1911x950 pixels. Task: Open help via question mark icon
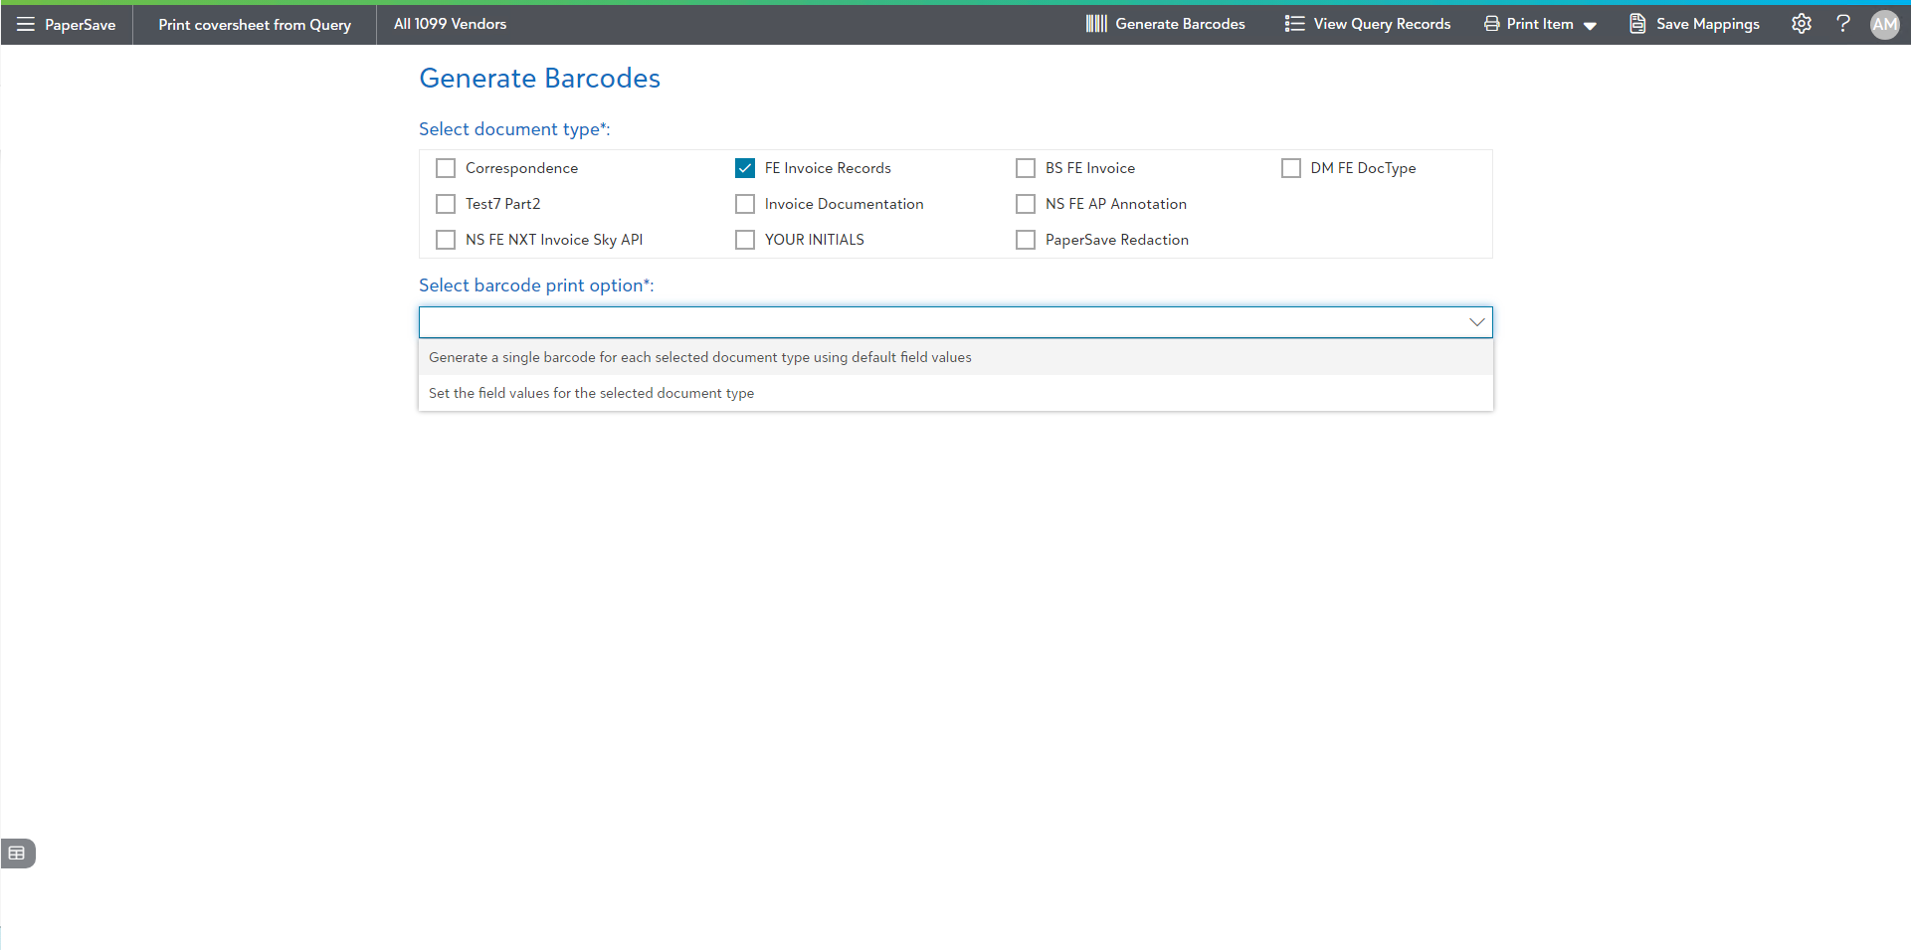point(1842,24)
